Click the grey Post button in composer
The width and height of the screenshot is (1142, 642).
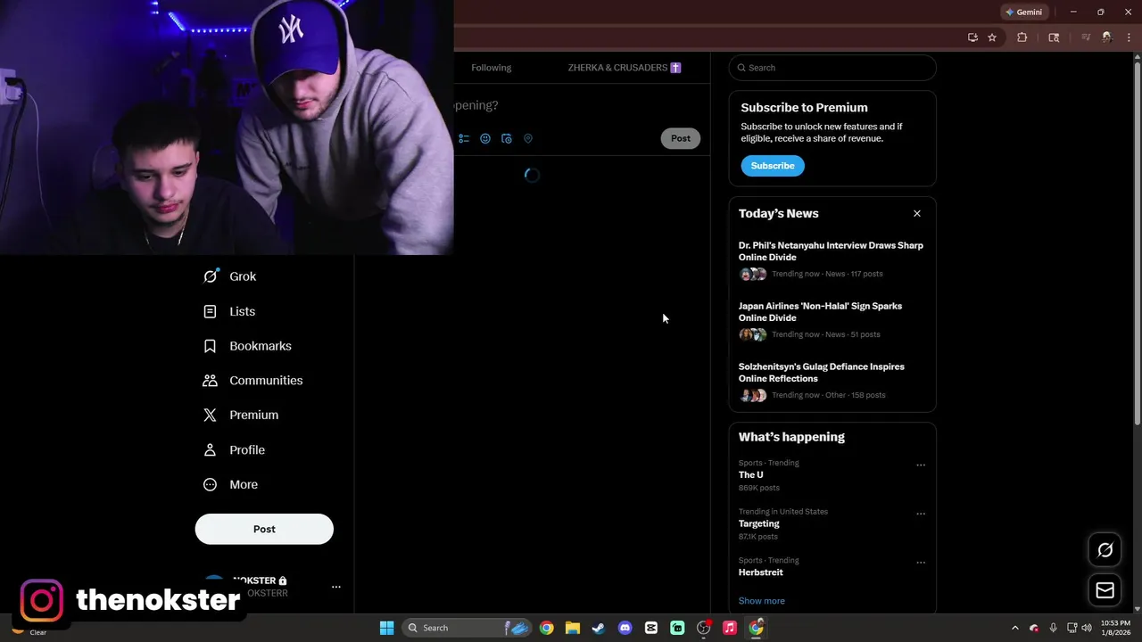click(681, 138)
